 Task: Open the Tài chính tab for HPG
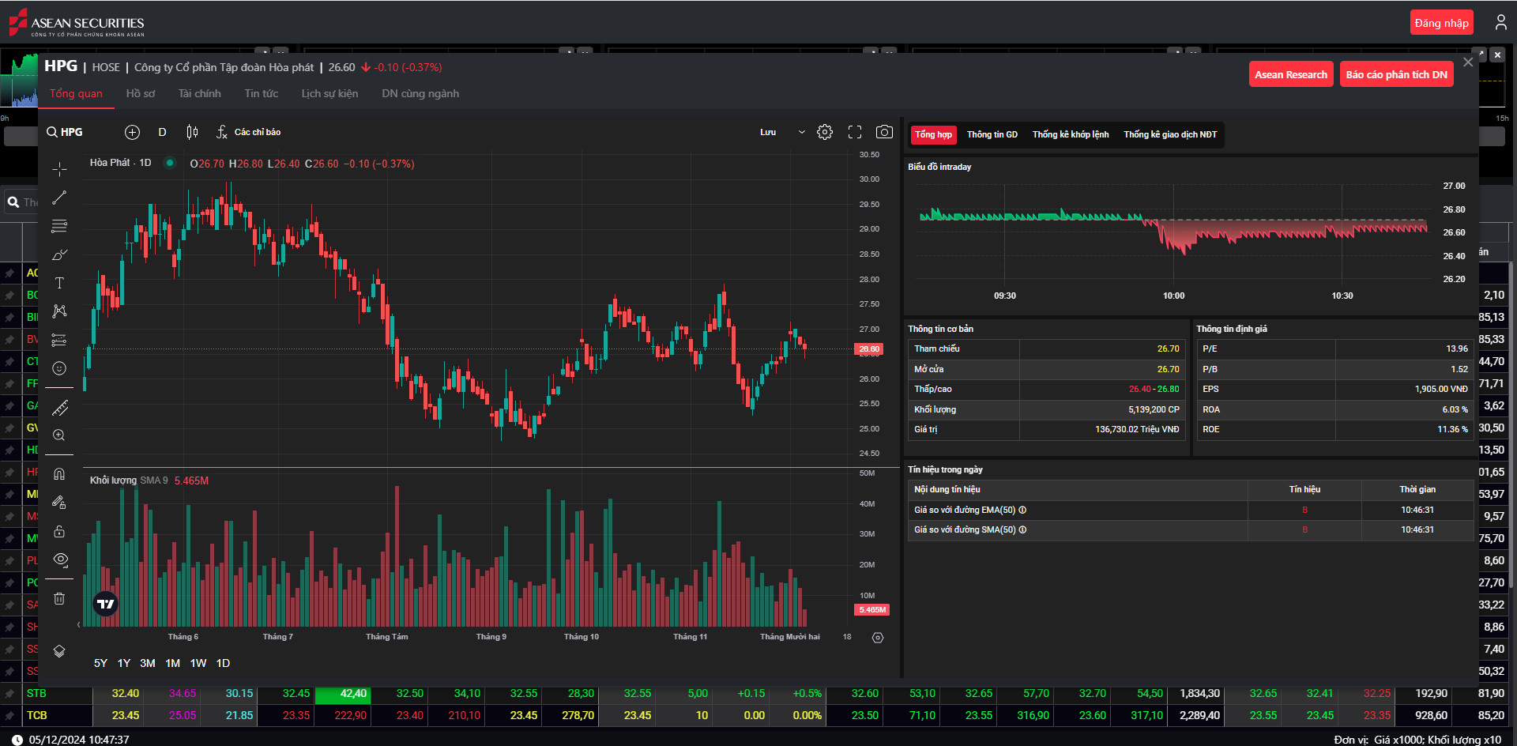(x=199, y=93)
